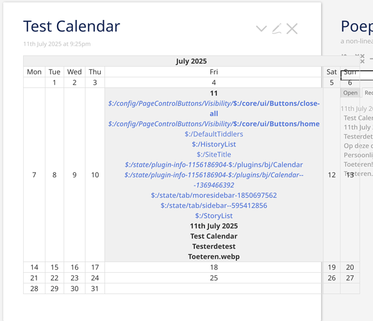This screenshot has height=321, width=373.
Task: Select day 26 in the calendar
Action: tap(331, 278)
